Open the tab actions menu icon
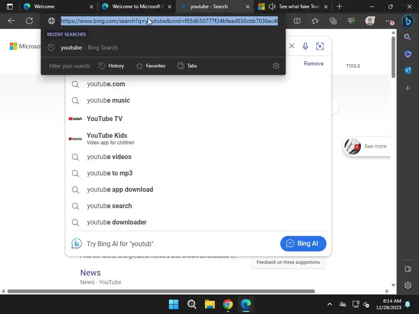This screenshot has width=419, height=314. click(10, 7)
